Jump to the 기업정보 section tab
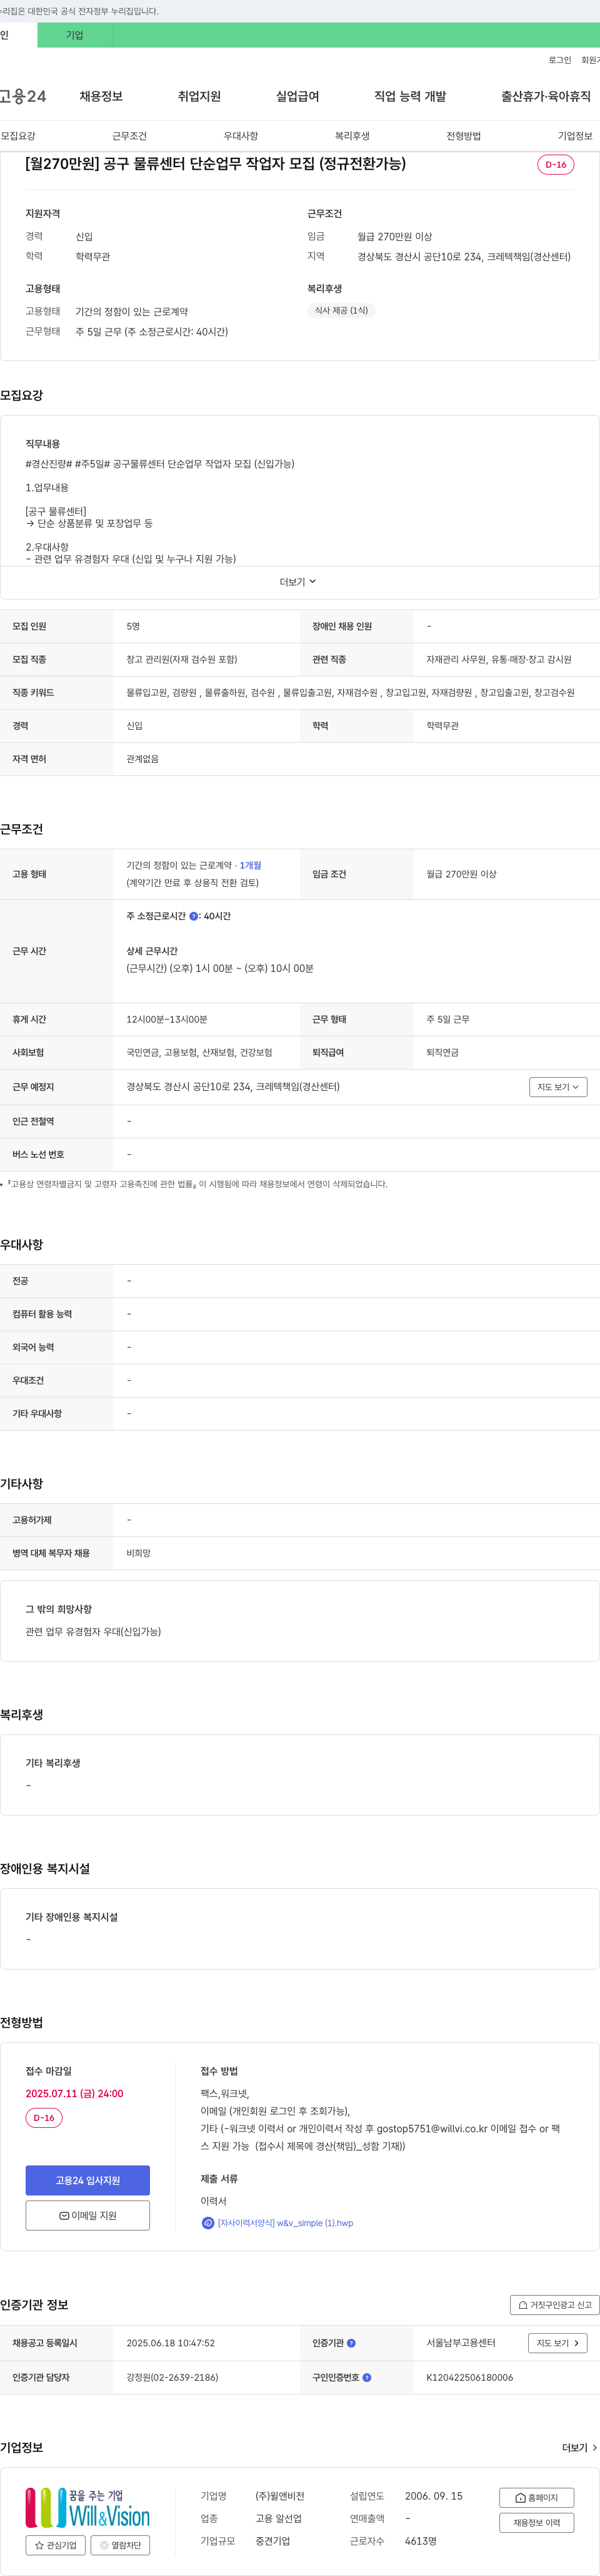The image size is (600, 2576). [x=575, y=136]
